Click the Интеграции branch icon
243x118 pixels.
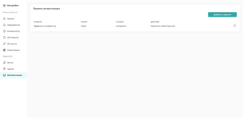point(4,38)
